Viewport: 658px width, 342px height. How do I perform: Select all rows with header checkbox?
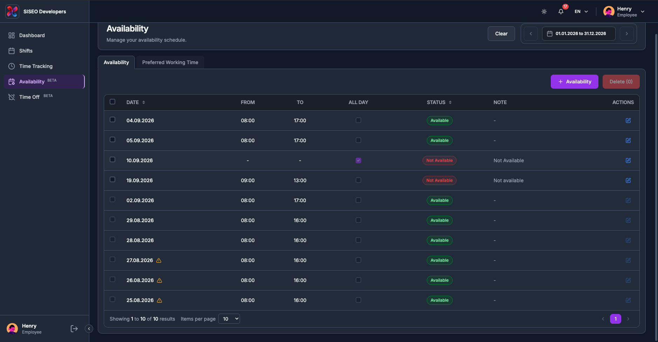coord(112,102)
